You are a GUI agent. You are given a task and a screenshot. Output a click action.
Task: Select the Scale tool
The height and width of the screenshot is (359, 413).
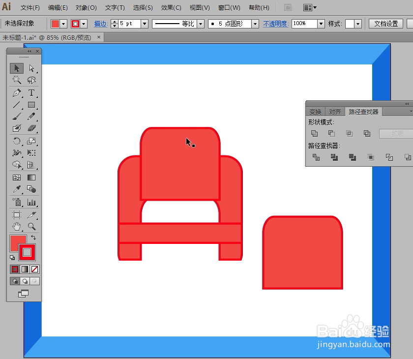[x=31, y=141]
